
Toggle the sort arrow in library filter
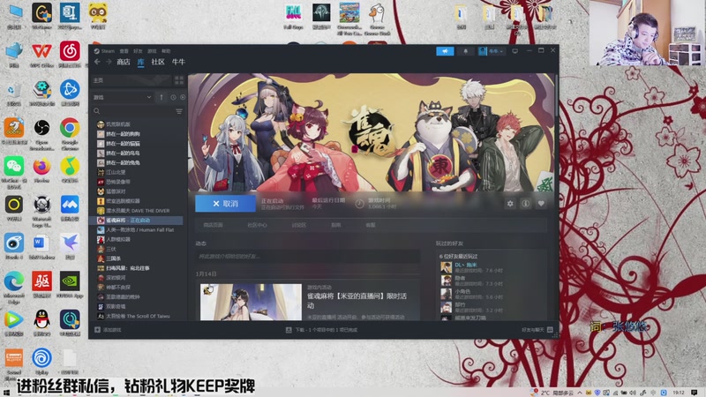point(161,97)
